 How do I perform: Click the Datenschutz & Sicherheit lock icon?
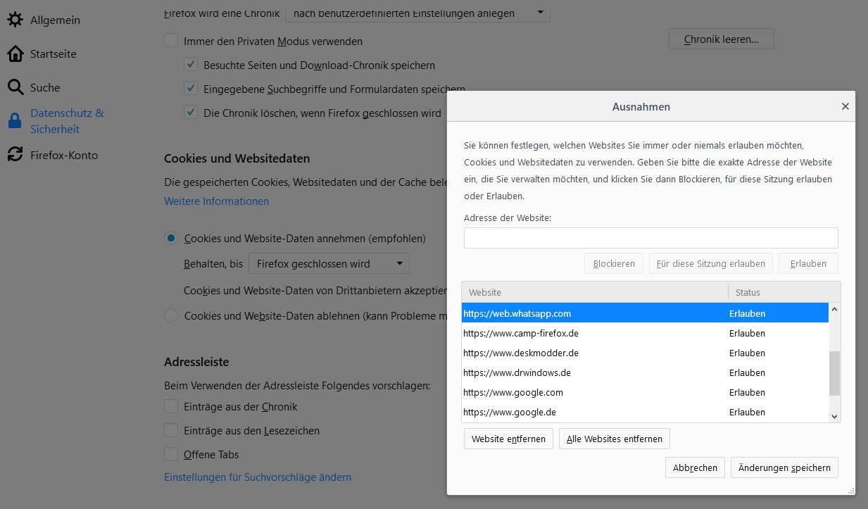[15, 121]
